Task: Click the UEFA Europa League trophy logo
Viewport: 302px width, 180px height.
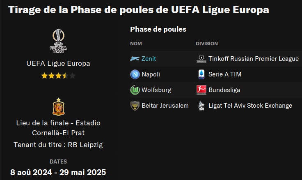Action: 58,41
